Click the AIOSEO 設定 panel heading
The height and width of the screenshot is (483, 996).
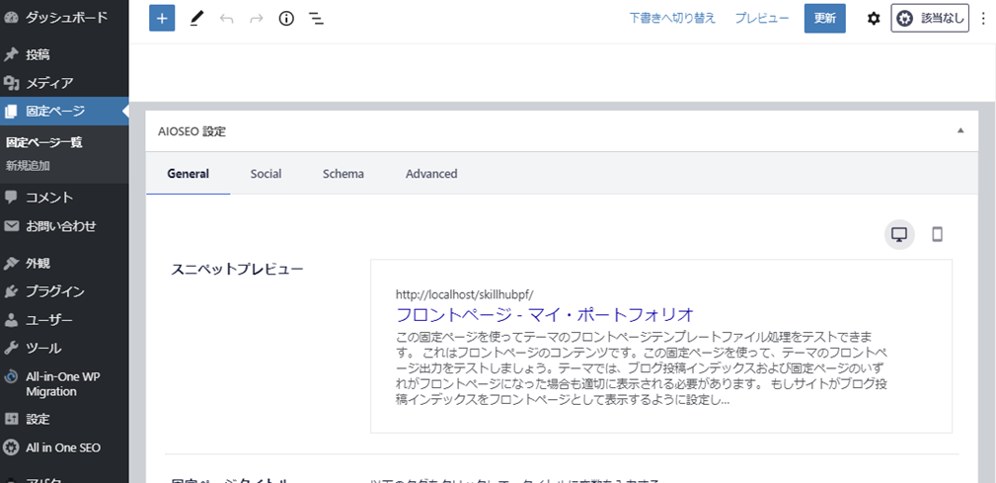(192, 131)
